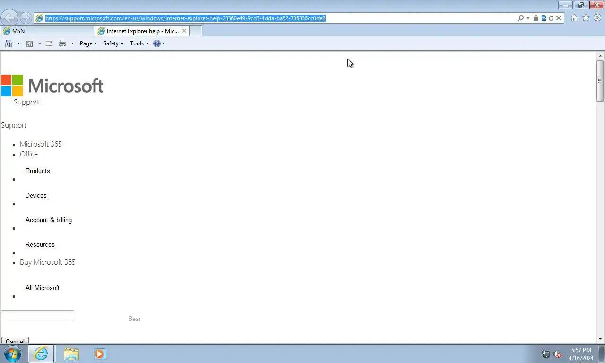Open the address bar autocomplete dropdown arrow
This screenshot has height=363, width=605.
tap(528, 18)
